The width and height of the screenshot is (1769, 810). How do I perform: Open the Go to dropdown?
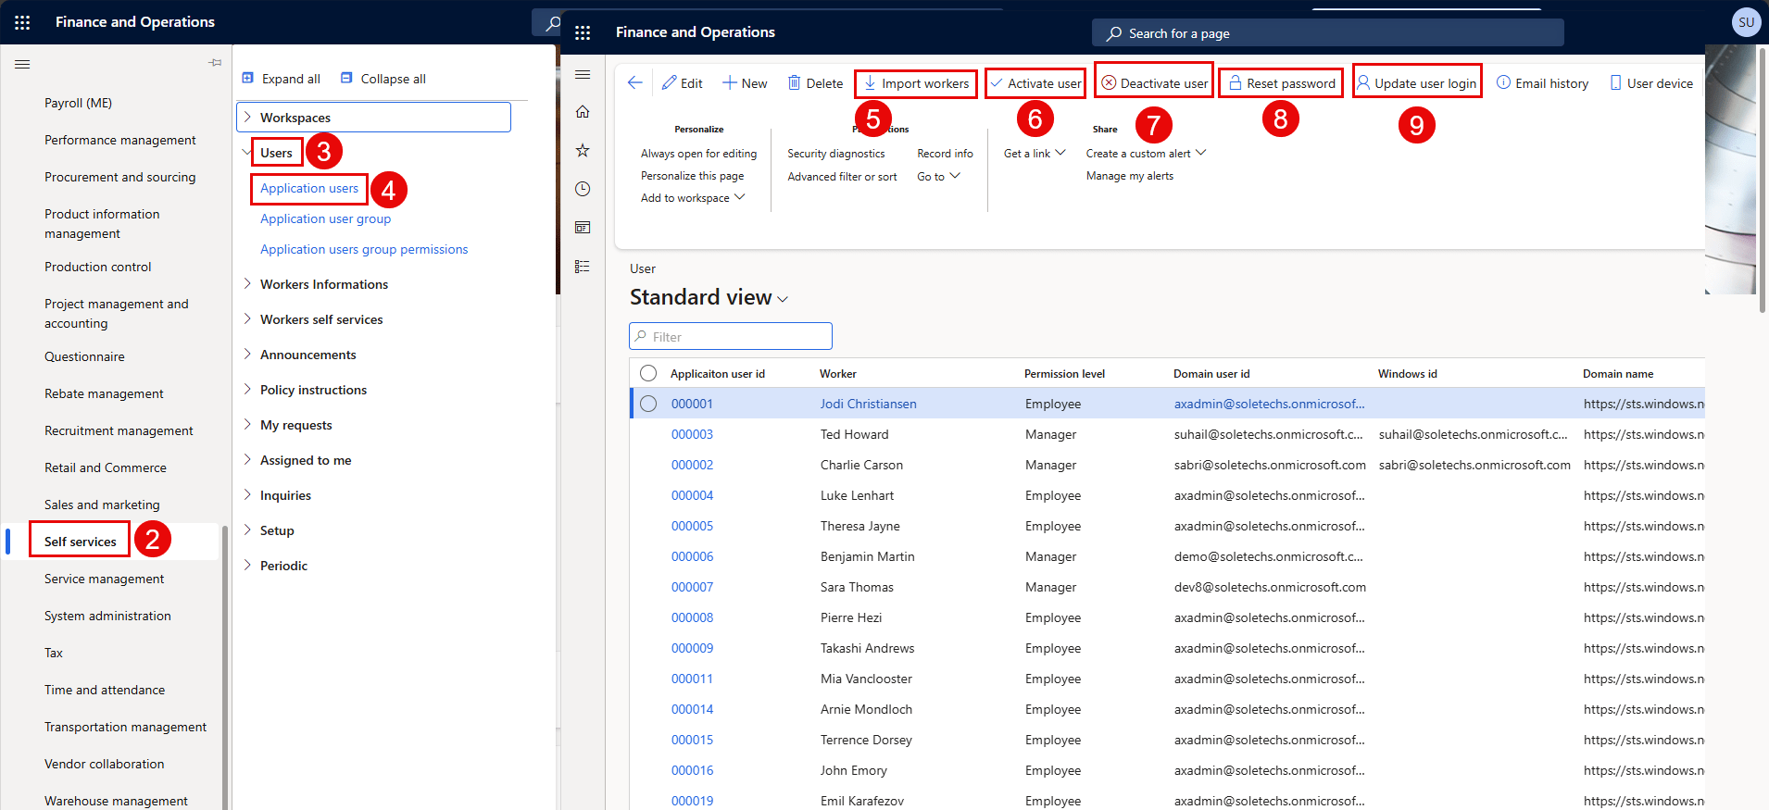[x=938, y=176]
